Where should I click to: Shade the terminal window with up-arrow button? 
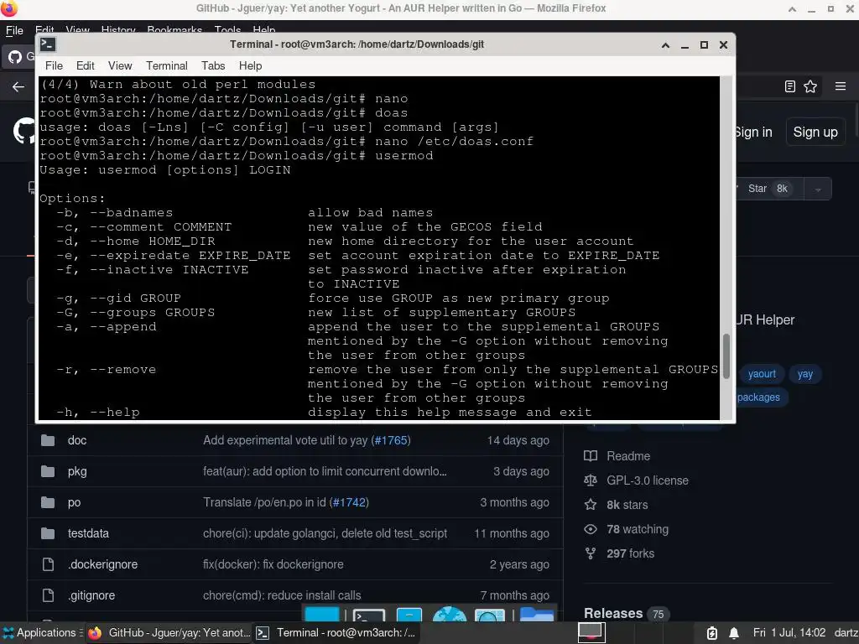pyautogui.click(x=665, y=45)
